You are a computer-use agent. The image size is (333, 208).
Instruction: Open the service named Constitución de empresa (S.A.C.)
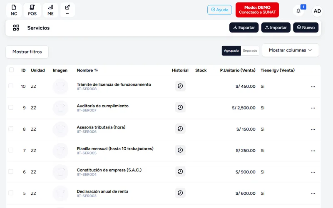click(x=109, y=170)
